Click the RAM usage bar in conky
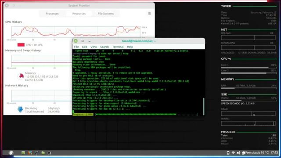The height and width of the screenshot is (158, 281). coord(249,88)
